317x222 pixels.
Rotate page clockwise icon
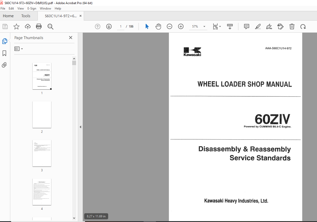tap(303, 26)
